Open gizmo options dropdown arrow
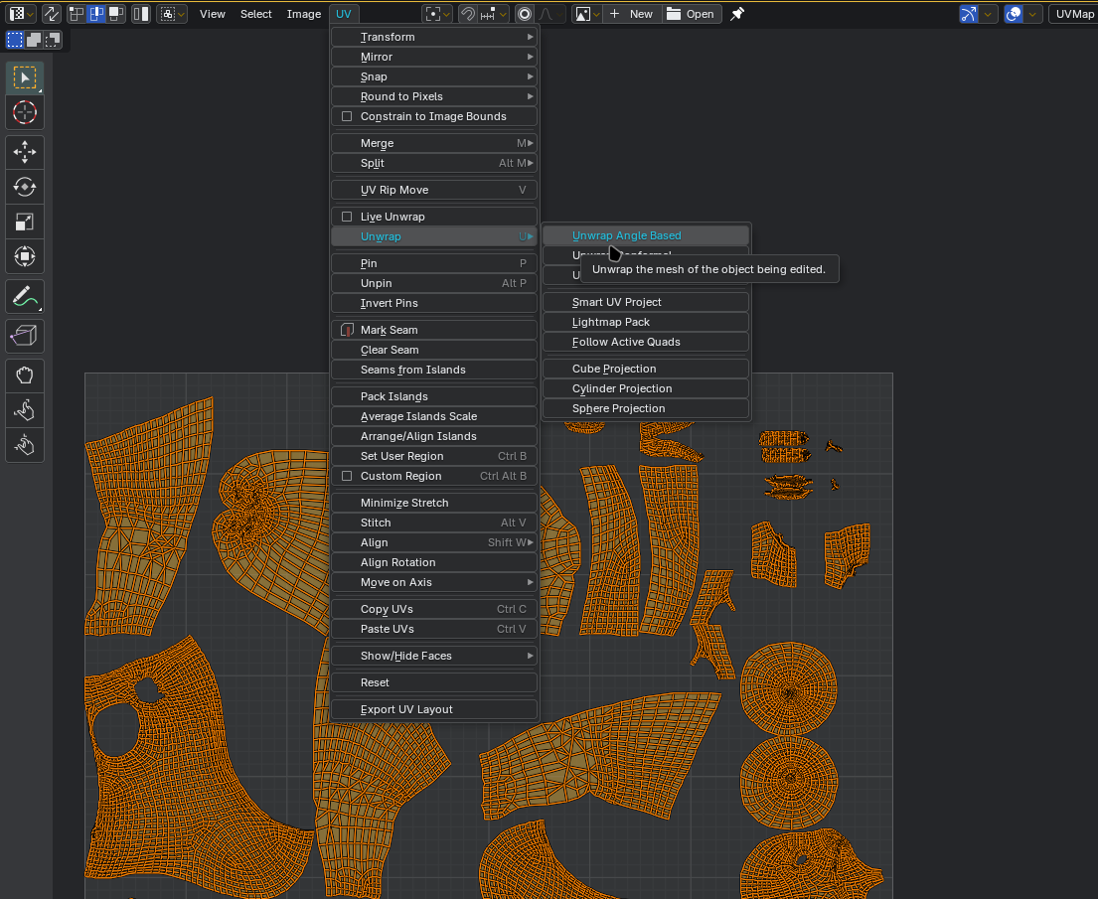Viewport: 1098px width, 899px height. [988, 14]
